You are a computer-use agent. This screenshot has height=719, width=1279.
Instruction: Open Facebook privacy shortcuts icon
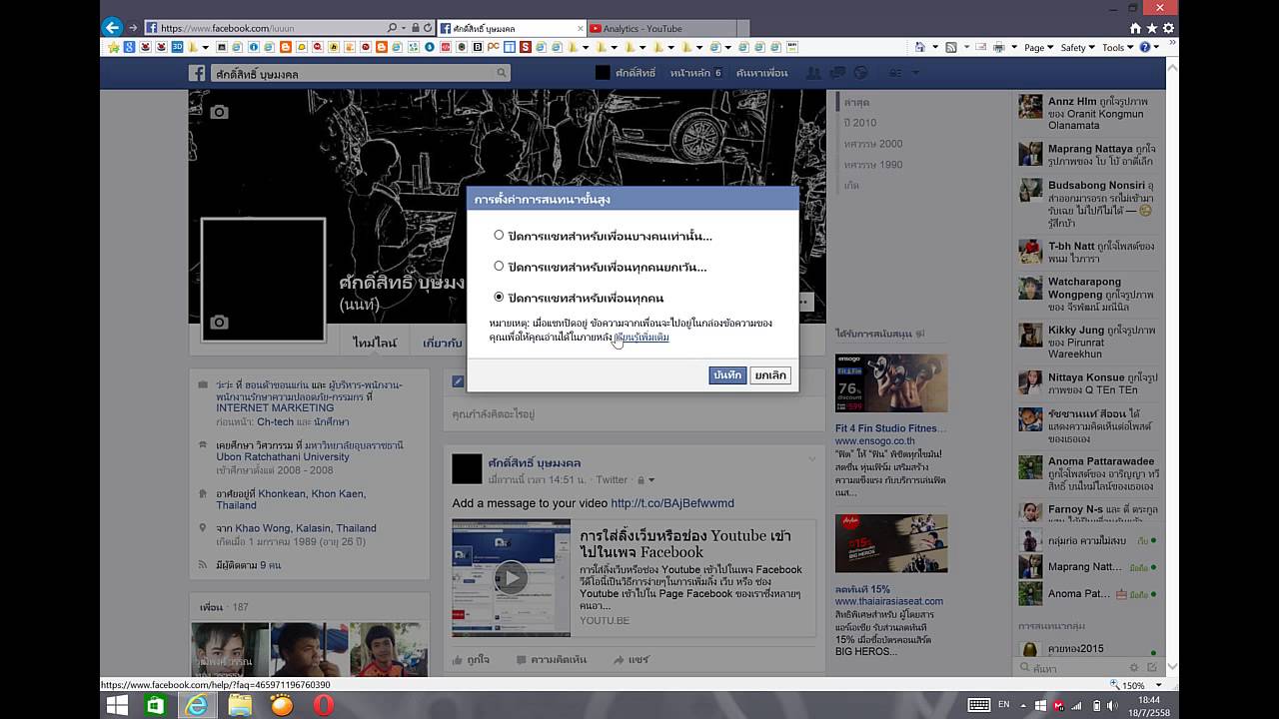(x=894, y=73)
